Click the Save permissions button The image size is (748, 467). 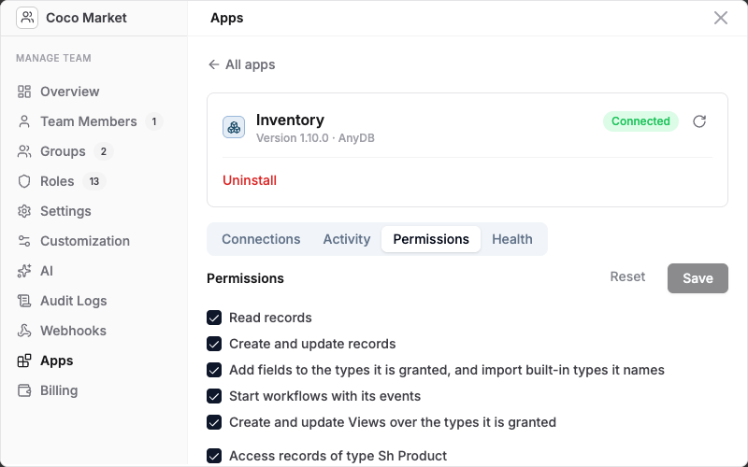tap(698, 278)
